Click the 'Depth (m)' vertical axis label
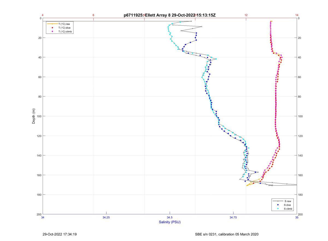The width and height of the screenshot is (328, 241). pos(34,116)
